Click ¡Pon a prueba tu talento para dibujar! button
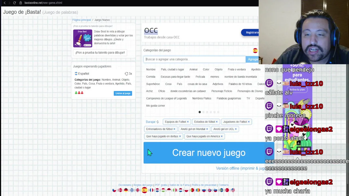 click(x=100, y=53)
